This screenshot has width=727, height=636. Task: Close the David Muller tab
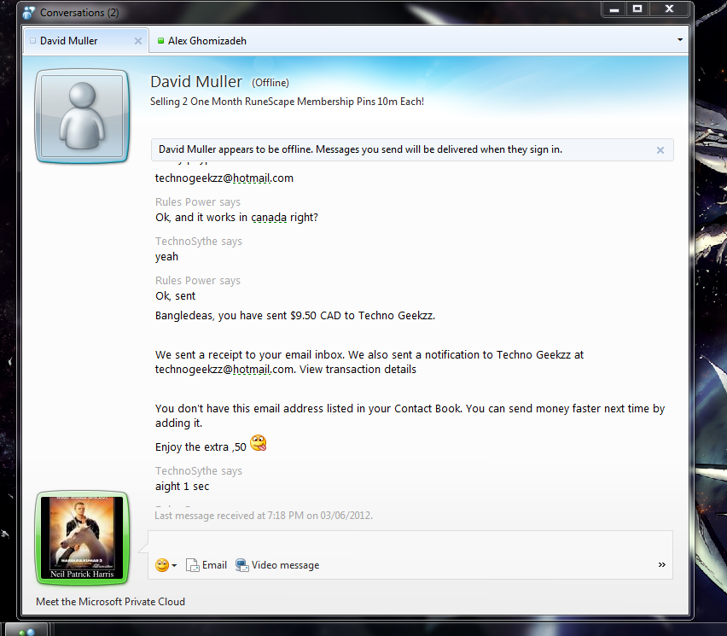tap(137, 41)
